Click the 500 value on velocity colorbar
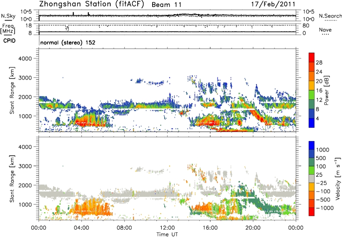Viewport: 342px width, 237px height. point(322,158)
